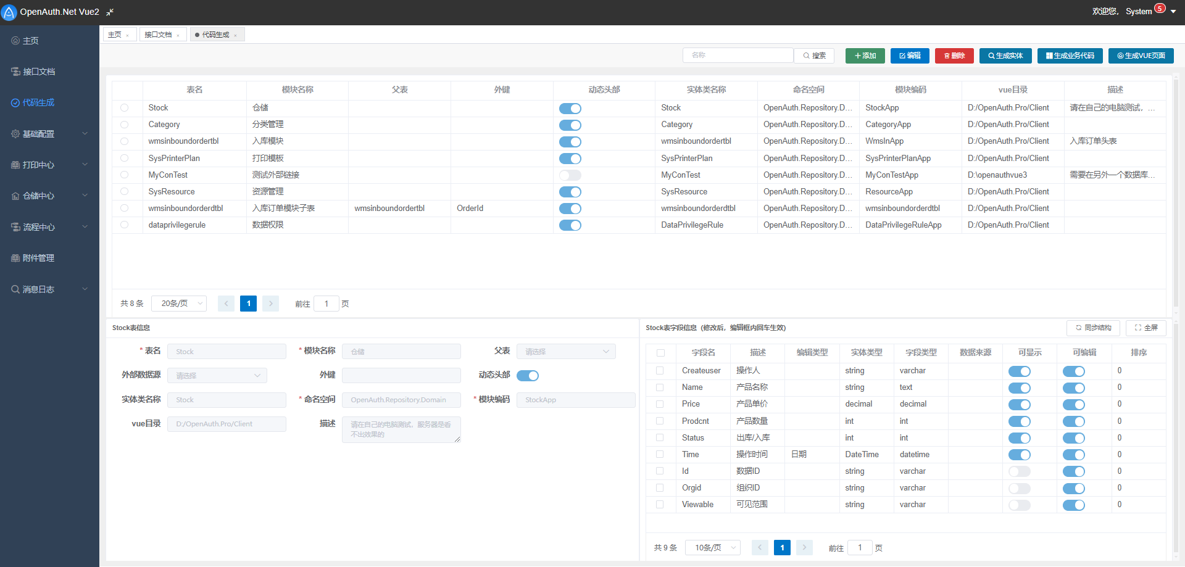Select the radio button for Stock row
This screenshot has width=1185, height=567.
[125, 108]
